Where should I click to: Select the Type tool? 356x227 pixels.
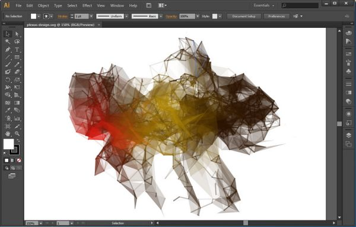coord(17,49)
